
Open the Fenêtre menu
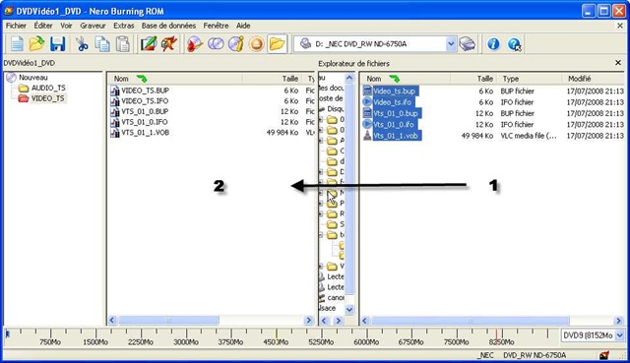[x=216, y=26]
